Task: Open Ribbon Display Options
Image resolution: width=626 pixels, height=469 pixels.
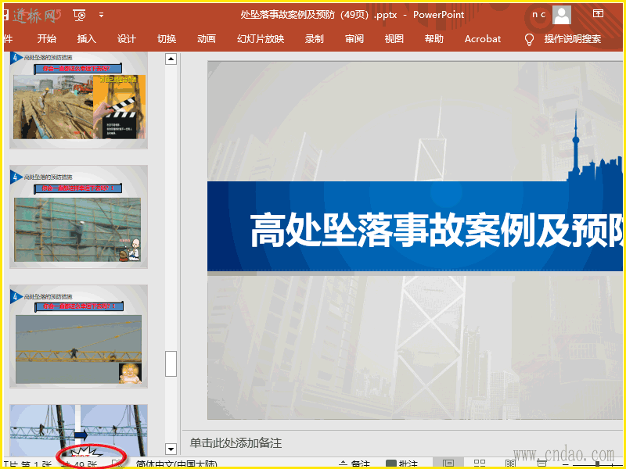Action: pyautogui.click(x=598, y=13)
